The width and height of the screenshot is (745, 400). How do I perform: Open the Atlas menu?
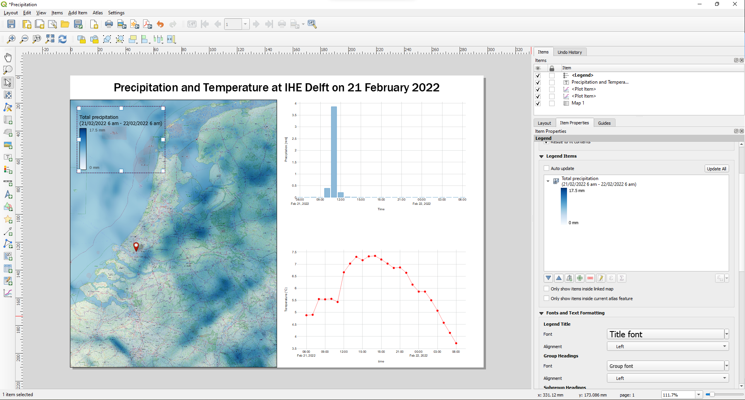[98, 13]
